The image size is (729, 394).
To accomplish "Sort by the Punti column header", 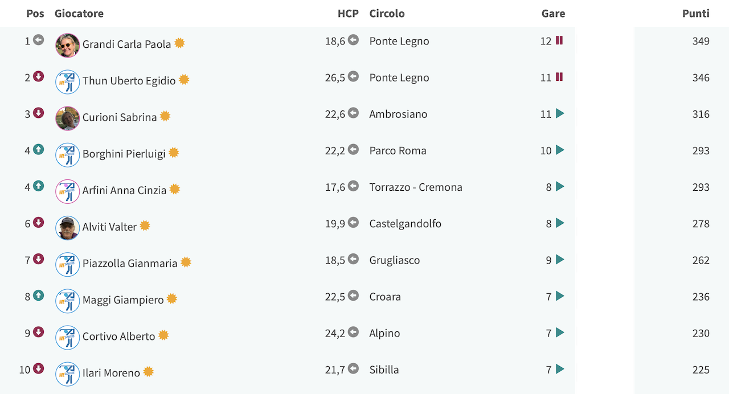I will pos(695,13).
